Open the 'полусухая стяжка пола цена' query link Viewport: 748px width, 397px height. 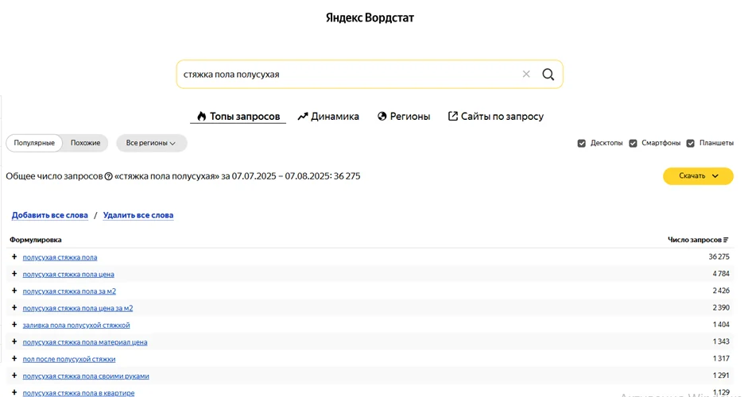pyautogui.click(x=68, y=275)
